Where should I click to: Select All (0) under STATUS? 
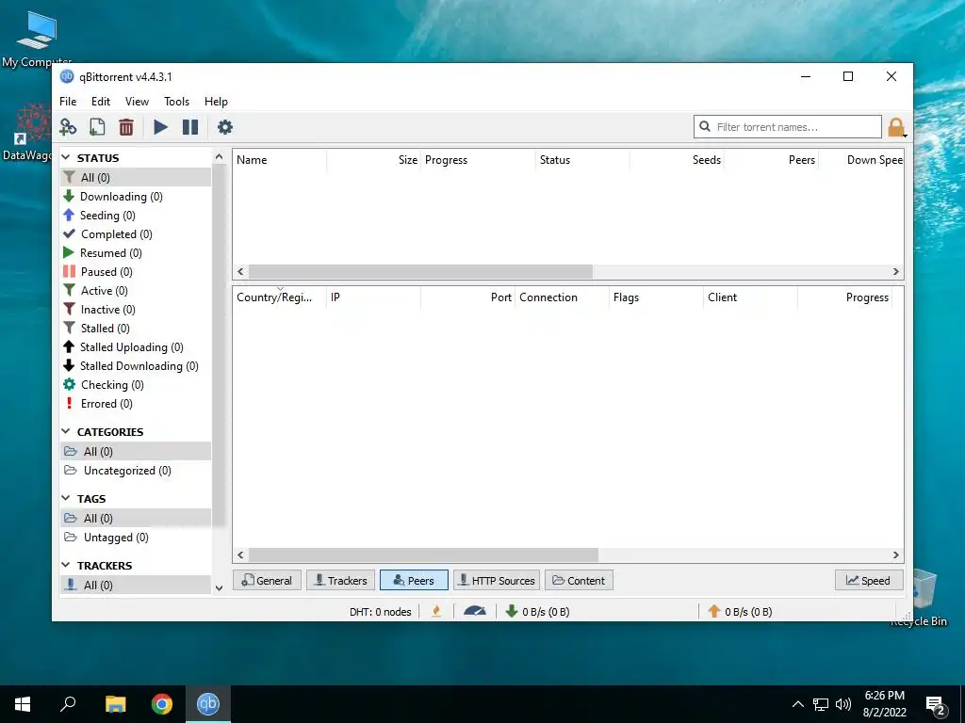(136, 178)
